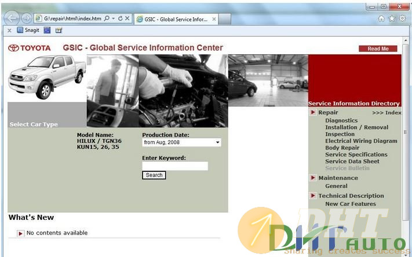Screen dimensions: 412x257
Task: Click the Select Car Type label
Action: tap(34, 124)
